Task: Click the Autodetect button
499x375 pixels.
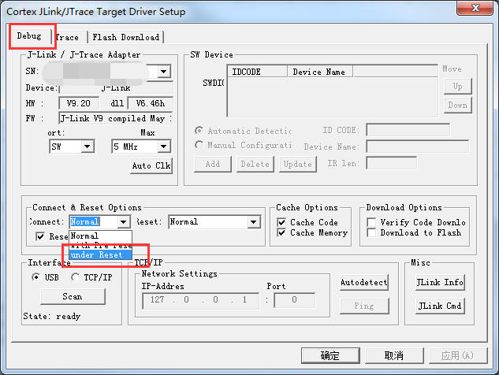Action: (364, 282)
